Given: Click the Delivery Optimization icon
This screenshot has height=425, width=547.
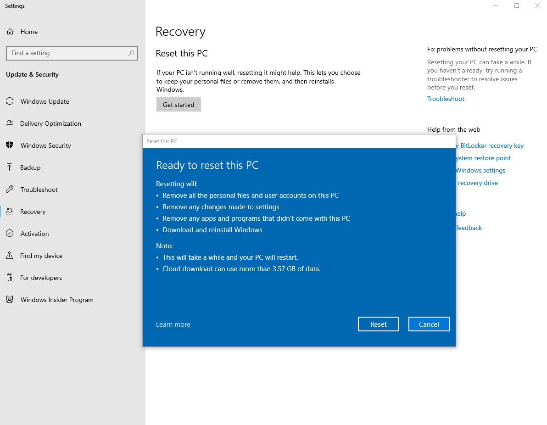Looking at the screenshot, I should point(10,123).
